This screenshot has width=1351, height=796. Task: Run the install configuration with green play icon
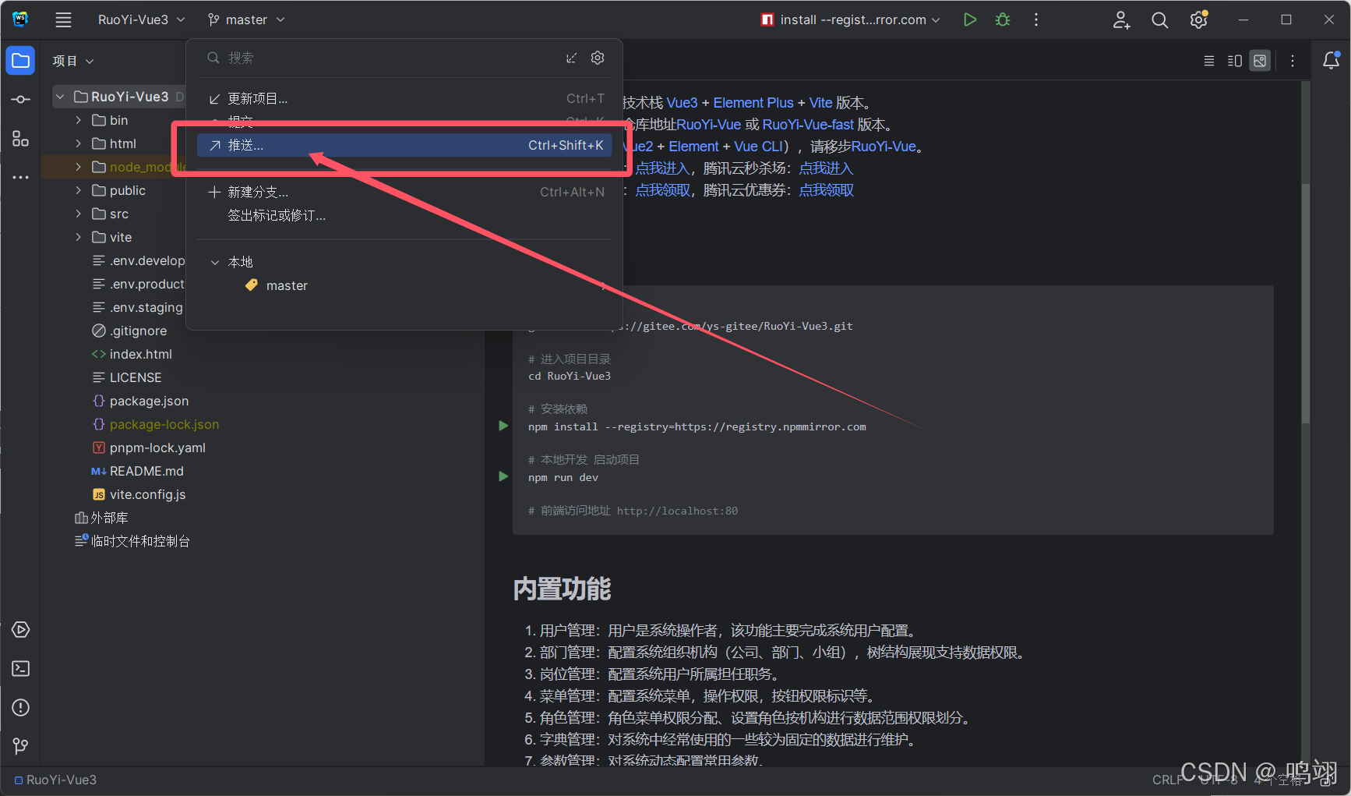969,19
